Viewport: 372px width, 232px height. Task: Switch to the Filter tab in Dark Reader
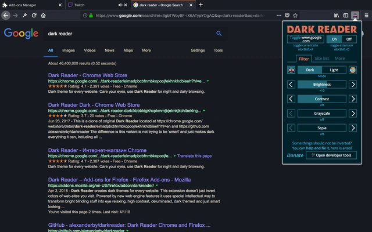303,59
